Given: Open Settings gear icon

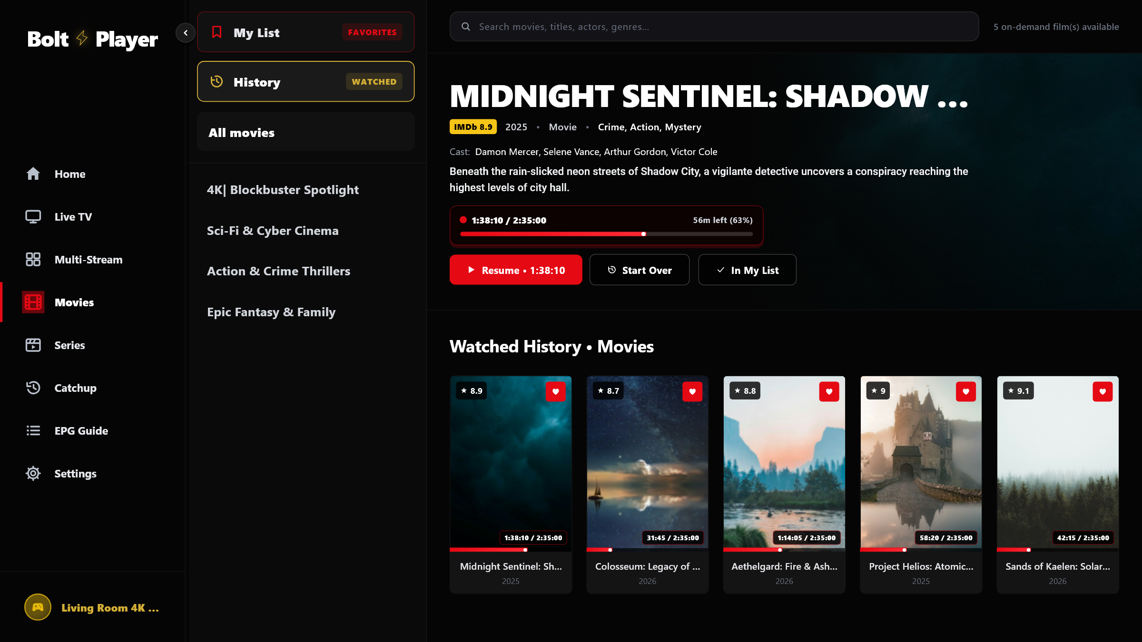Looking at the screenshot, I should (33, 474).
